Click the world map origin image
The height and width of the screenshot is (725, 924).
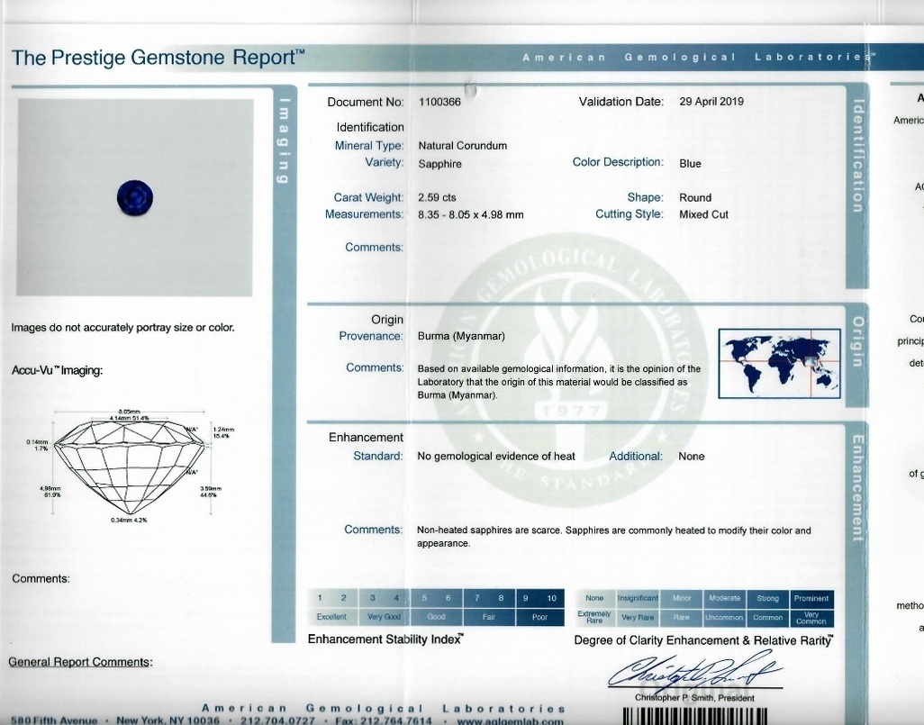pyautogui.click(x=779, y=363)
